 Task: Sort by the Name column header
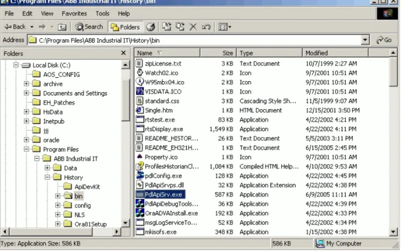click(x=167, y=53)
